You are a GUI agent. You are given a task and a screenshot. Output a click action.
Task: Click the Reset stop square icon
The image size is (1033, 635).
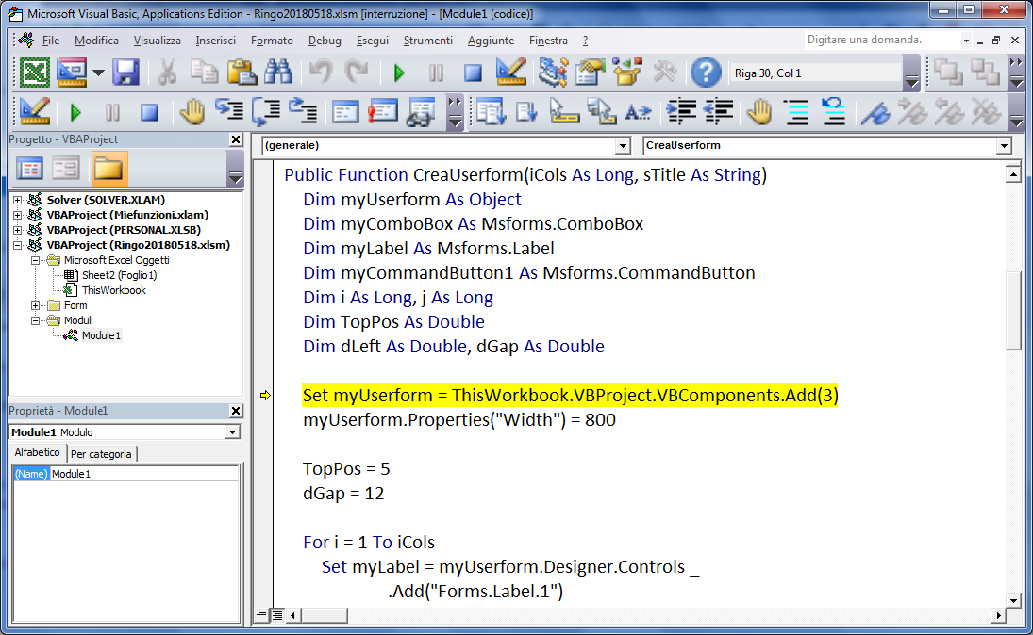[x=473, y=73]
